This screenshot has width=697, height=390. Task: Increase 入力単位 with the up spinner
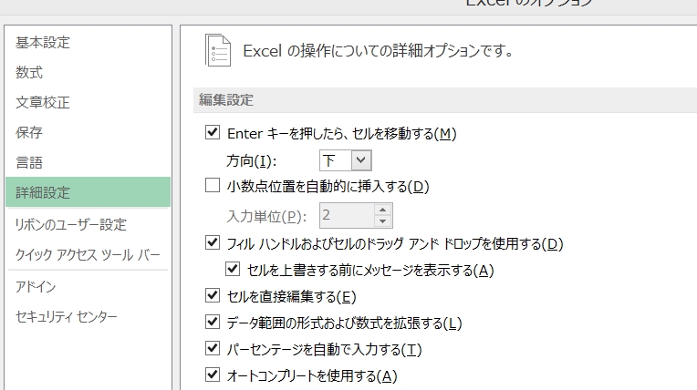click(x=383, y=210)
